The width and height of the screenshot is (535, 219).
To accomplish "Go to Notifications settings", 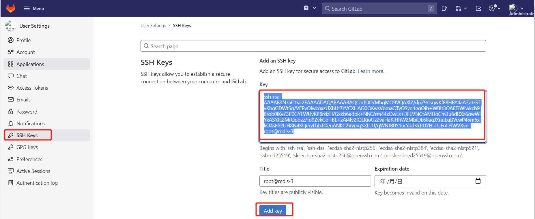I will (x=47, y=123).
